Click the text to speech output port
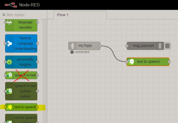 (x=169, y=62)
